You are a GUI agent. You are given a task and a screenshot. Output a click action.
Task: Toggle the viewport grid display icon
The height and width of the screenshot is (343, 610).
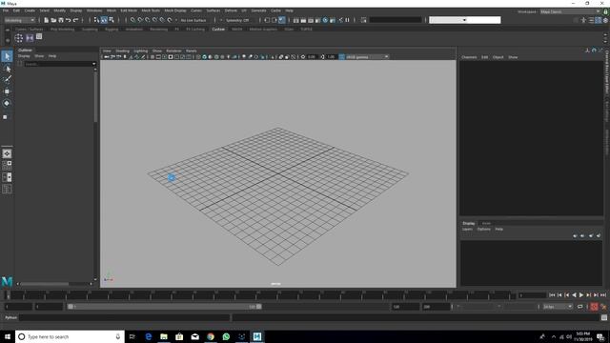[152, 57]
